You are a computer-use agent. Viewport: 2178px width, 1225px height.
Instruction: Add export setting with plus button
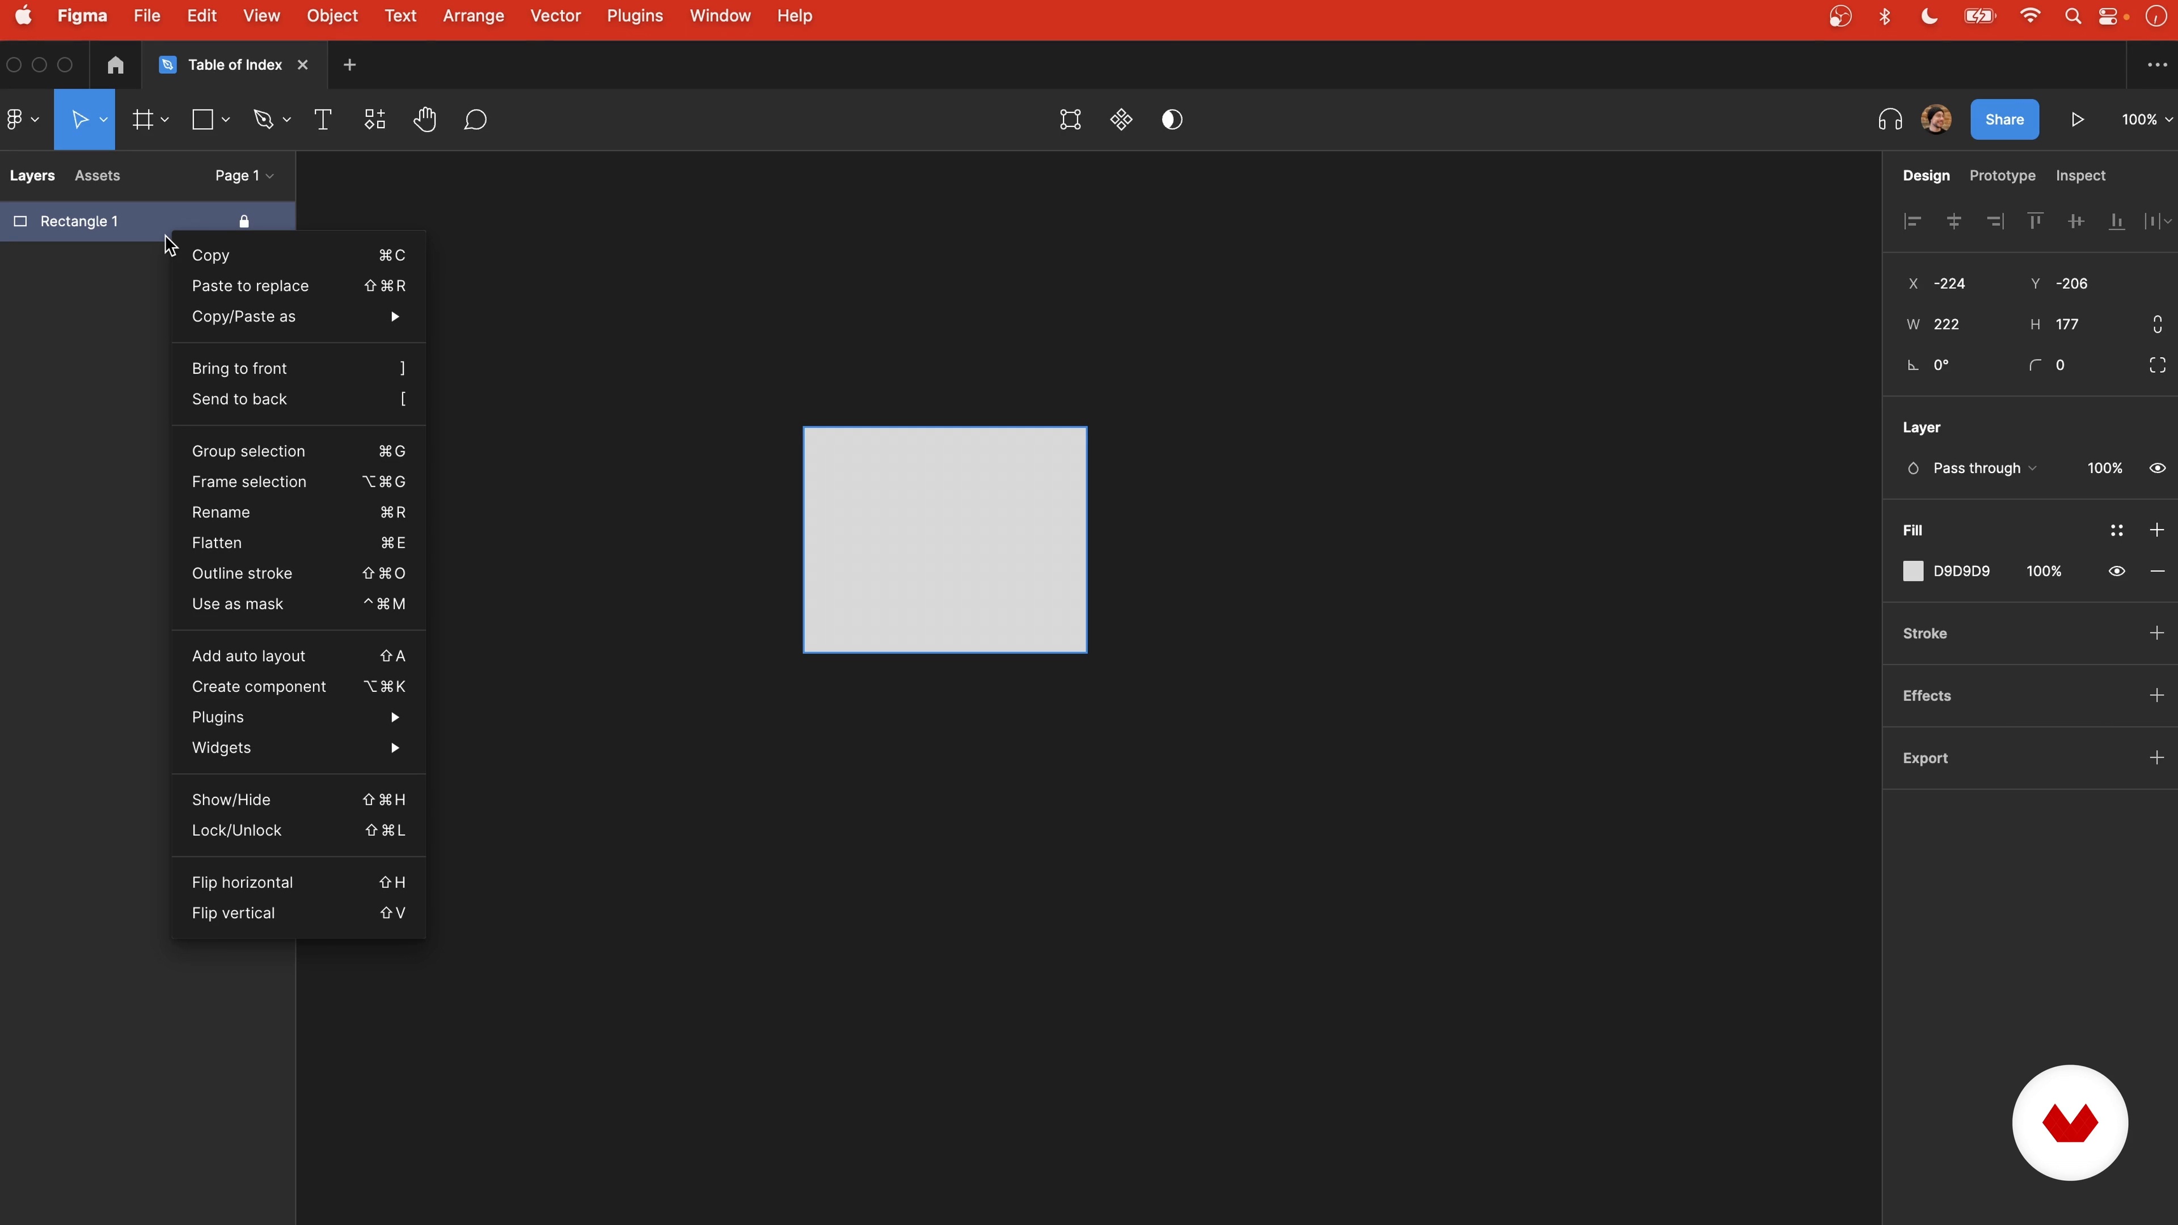(x=2157, y=758)
